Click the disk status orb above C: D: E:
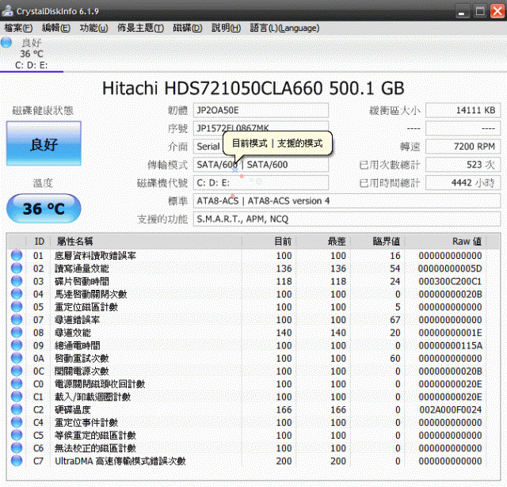The height and width of the screenshot is (487, 507). [6, 42]
